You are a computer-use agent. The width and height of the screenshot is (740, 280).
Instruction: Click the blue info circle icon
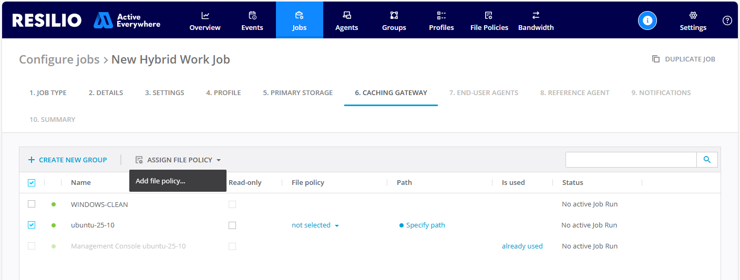tap(647, 20)
